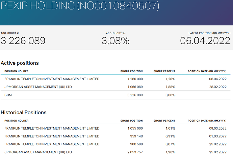Screen dimensions: 233x158
Task: Select Franklin Templeton holder dated 01.03.2022
Action: (x=52, y=136)
